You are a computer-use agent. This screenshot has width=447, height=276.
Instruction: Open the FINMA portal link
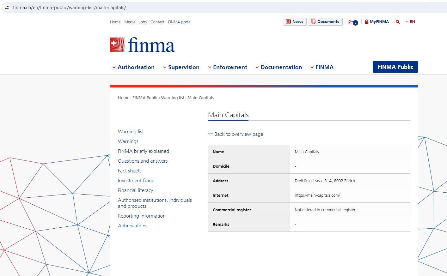click(180, 22)
